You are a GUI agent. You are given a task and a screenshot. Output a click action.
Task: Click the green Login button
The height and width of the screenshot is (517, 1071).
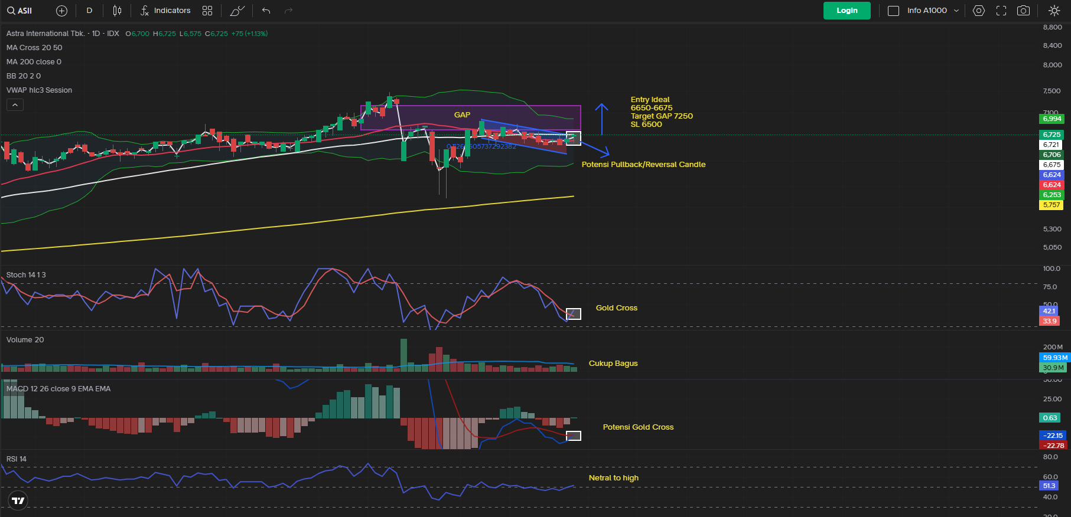[x=847, y=11]
